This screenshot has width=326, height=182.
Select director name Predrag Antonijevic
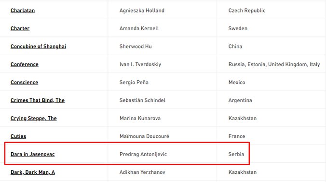point(143,154)
